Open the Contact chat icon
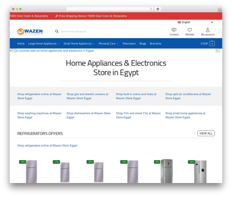 tap(174, 30)
